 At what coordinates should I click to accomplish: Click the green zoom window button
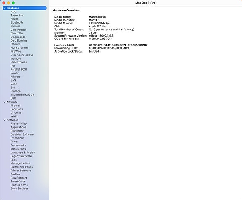[x=13, y=3]
